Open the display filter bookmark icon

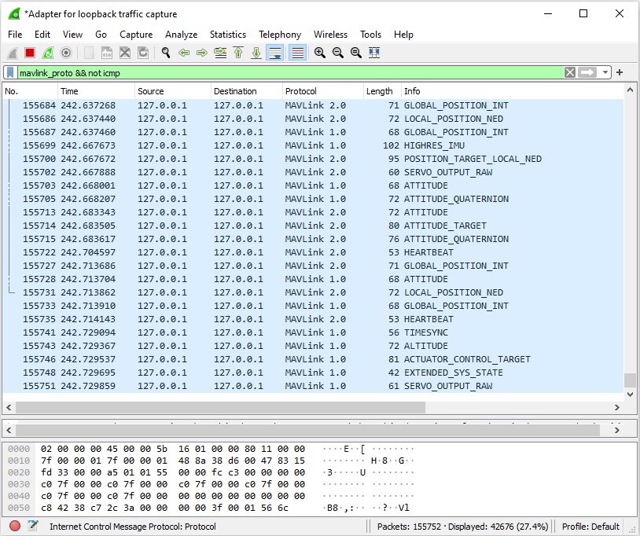click(10, 73)
